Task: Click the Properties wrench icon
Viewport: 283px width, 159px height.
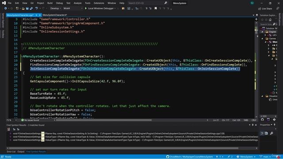Action: tap(272, 133)
